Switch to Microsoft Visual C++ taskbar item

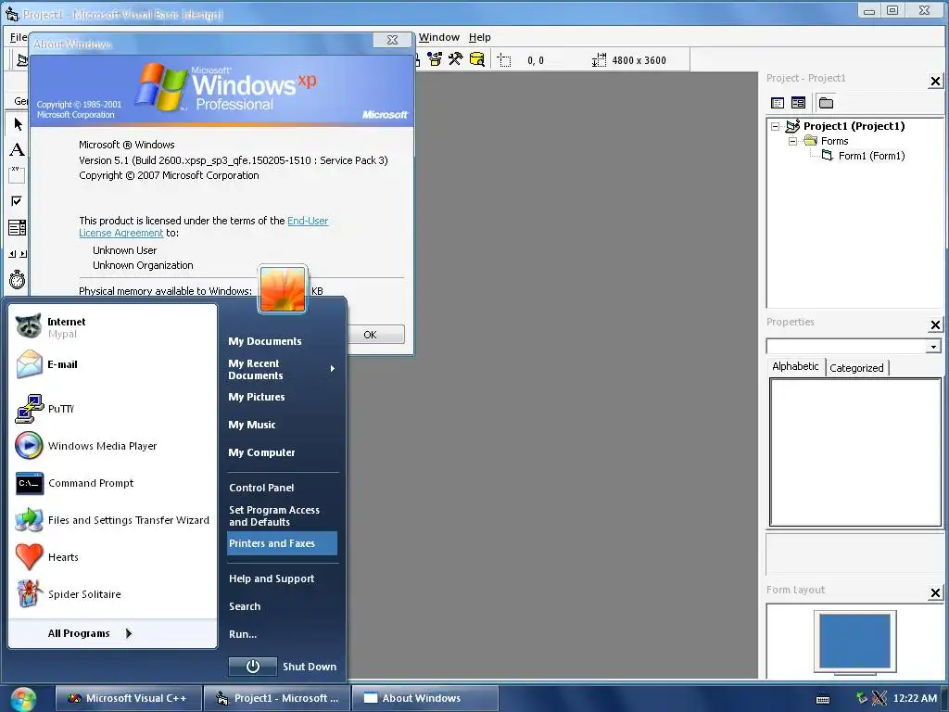tap(127, 698)
